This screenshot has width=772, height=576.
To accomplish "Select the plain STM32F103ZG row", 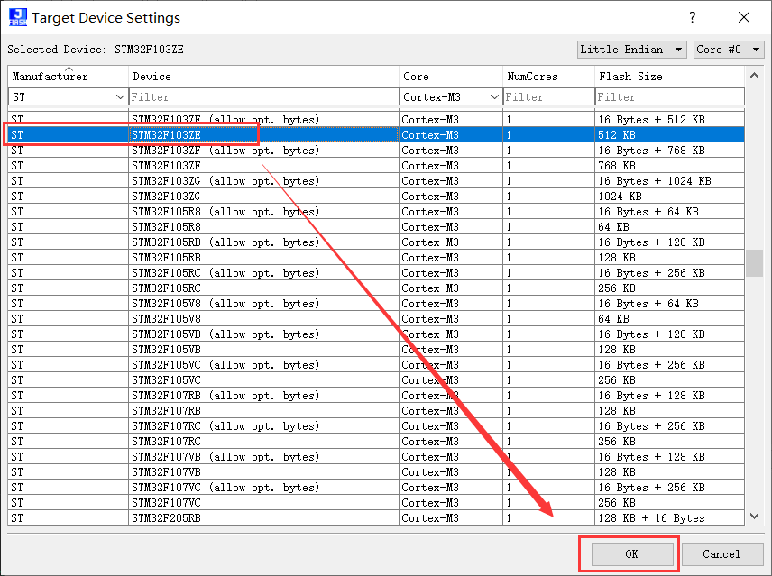I will 376,196.
